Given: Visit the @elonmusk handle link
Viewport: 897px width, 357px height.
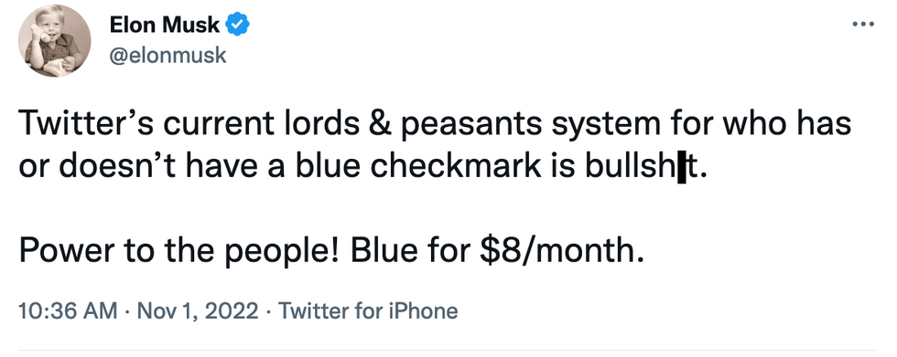Looking at the screenshot, I should tap(167, 56).
